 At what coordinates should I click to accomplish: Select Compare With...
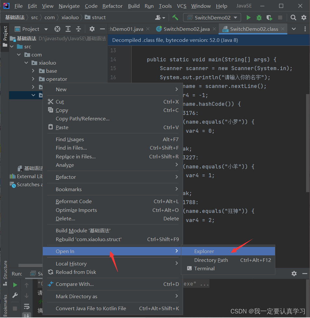pos(113,284)
